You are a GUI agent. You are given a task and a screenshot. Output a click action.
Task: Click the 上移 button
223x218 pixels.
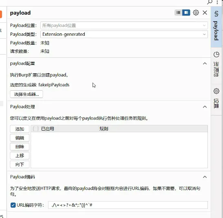click(x=20, y=155)
